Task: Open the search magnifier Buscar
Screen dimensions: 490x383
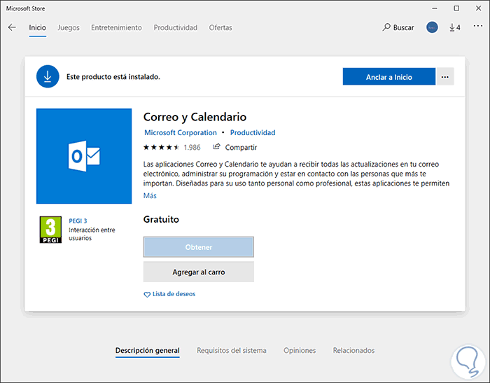Action: 398,28
